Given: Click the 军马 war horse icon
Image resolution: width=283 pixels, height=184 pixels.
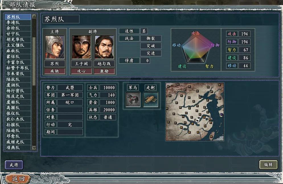Looking at the screenshot, I should 133,100.
